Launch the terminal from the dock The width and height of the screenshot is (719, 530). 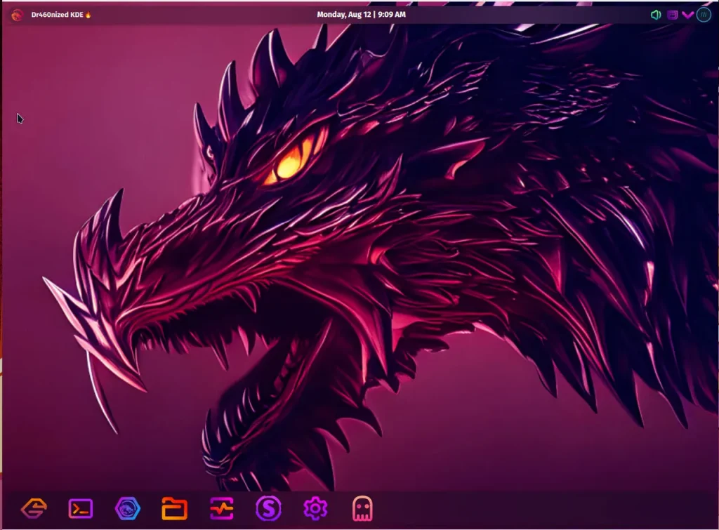[81, 508]
